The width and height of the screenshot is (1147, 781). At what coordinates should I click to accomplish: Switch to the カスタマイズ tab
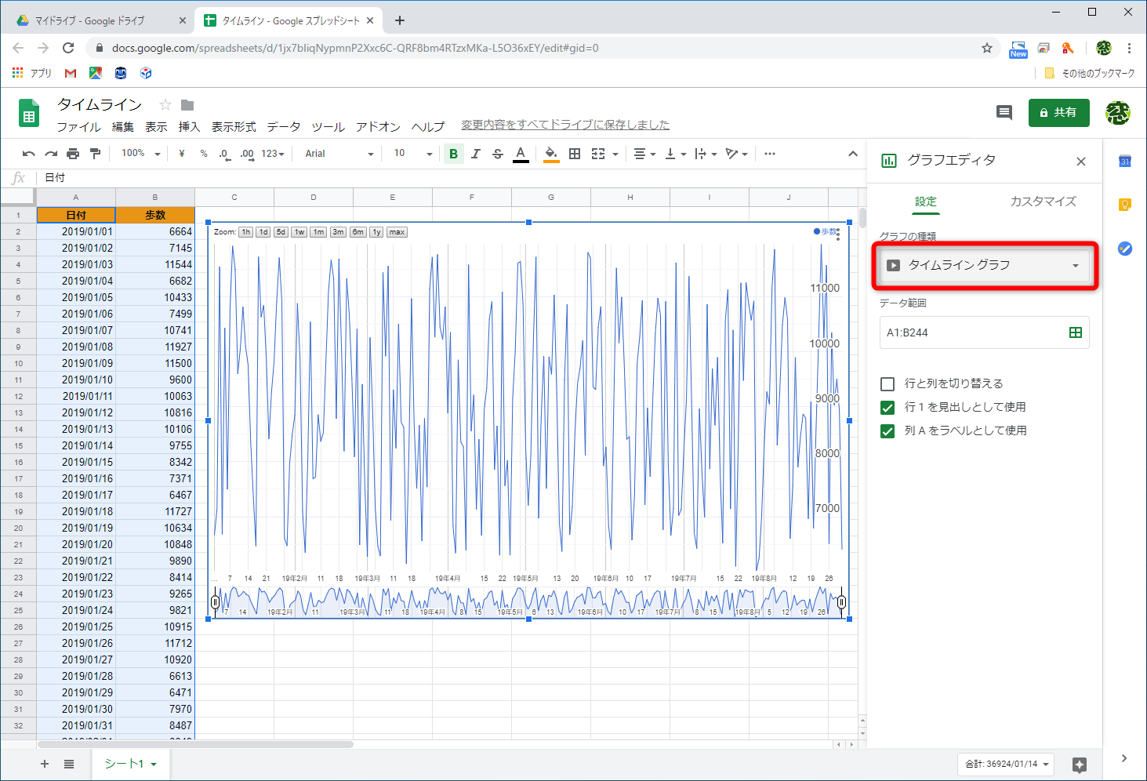[1043, 202]
